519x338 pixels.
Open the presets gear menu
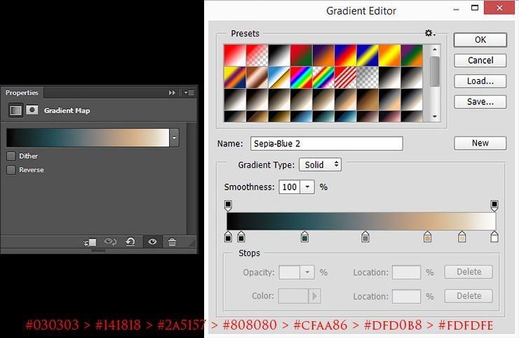430,33
